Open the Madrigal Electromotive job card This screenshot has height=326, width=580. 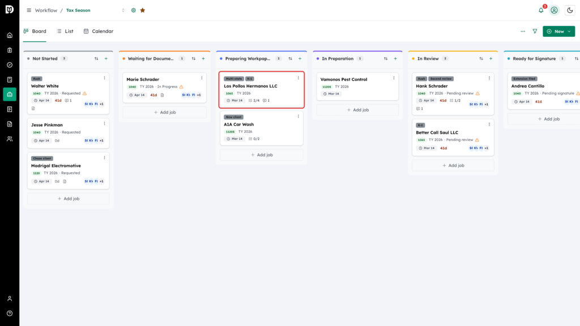[x=69, y=171]
